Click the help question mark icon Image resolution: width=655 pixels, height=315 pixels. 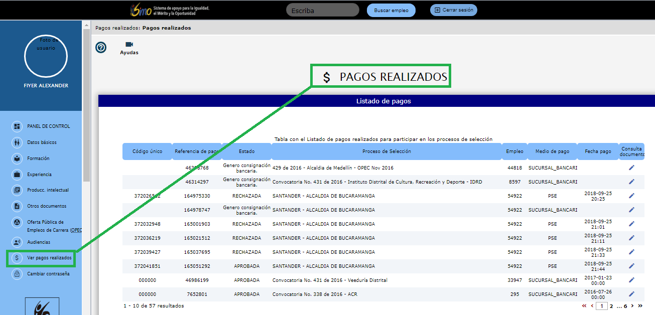[x=101, y=48]
